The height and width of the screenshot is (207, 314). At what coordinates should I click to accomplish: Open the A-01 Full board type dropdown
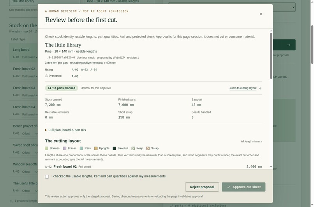(30, 57)
